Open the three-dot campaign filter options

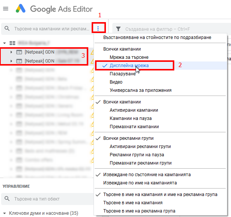click(98, 28)
